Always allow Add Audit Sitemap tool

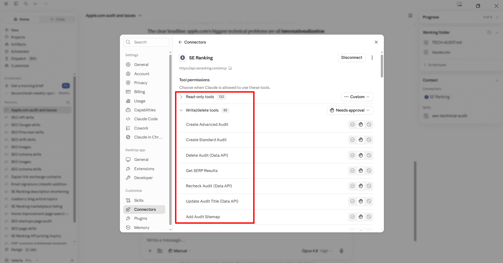pyautogui.click(x=352, y=217)
